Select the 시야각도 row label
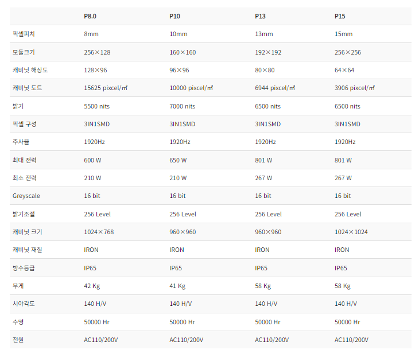Viewport: 419px width, 361px height. coord(24,304)
